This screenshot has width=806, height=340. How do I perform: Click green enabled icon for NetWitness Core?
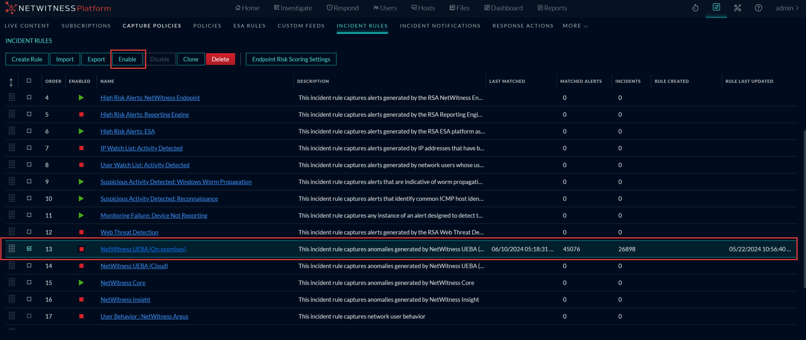click(81, 283)
